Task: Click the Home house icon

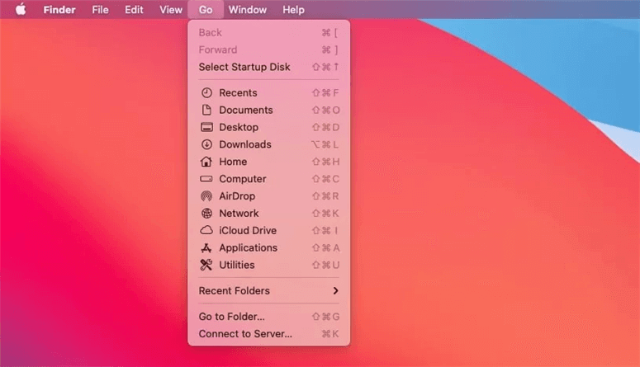Action: tap(206, 162)
